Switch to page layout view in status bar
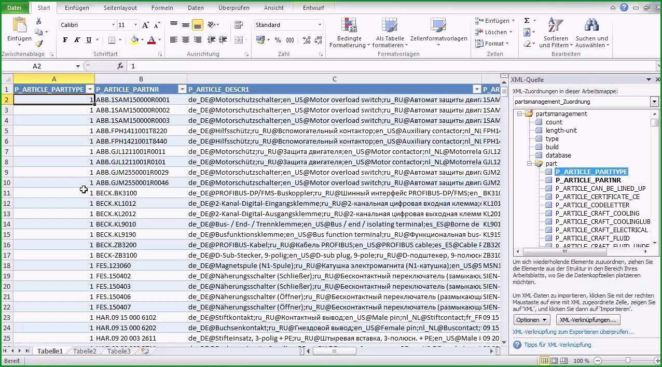Viewport: 662px width, 367px height. 553,361
